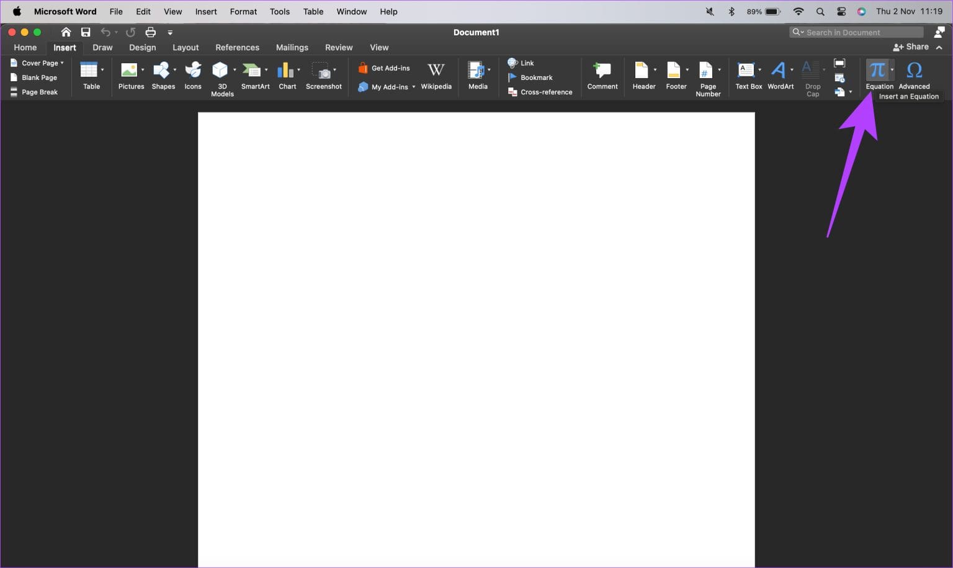953x568 pixels.
Task: Click the Search in Document field
Action: (856, 32)
